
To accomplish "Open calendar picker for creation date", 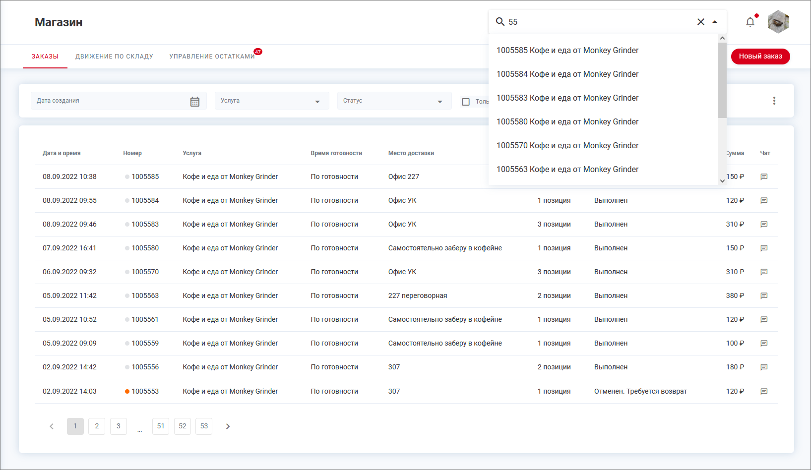I will 195,101.
